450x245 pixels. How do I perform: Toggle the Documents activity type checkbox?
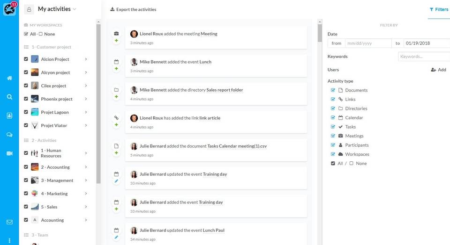(x=333, y=90)
